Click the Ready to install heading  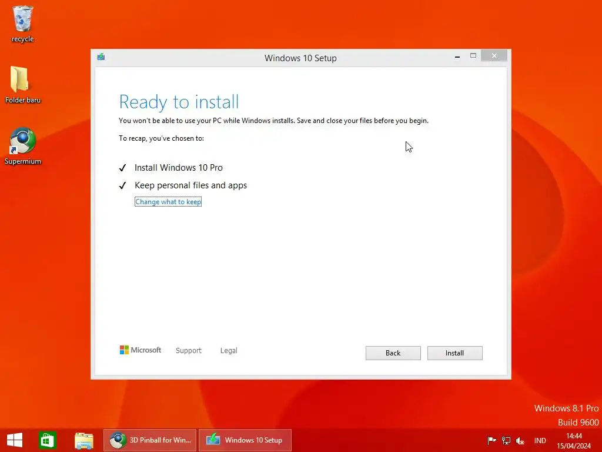coord(179,102)
